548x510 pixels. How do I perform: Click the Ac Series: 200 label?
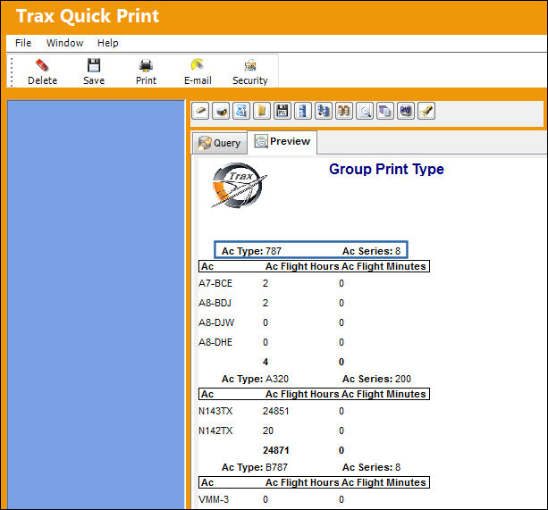(x=376, y=379)
